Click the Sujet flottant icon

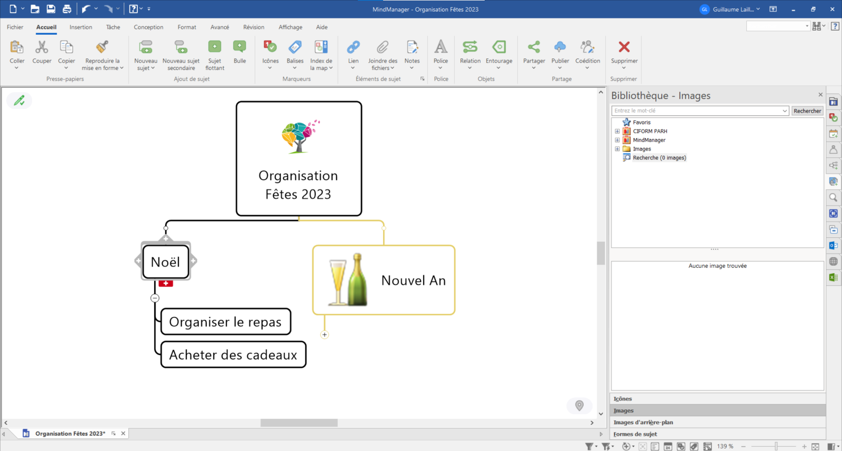point(215,48)
